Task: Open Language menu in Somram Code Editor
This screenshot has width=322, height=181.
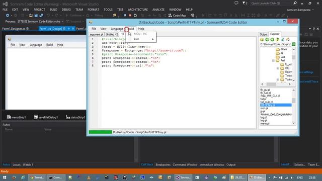Action: (117, 29)
